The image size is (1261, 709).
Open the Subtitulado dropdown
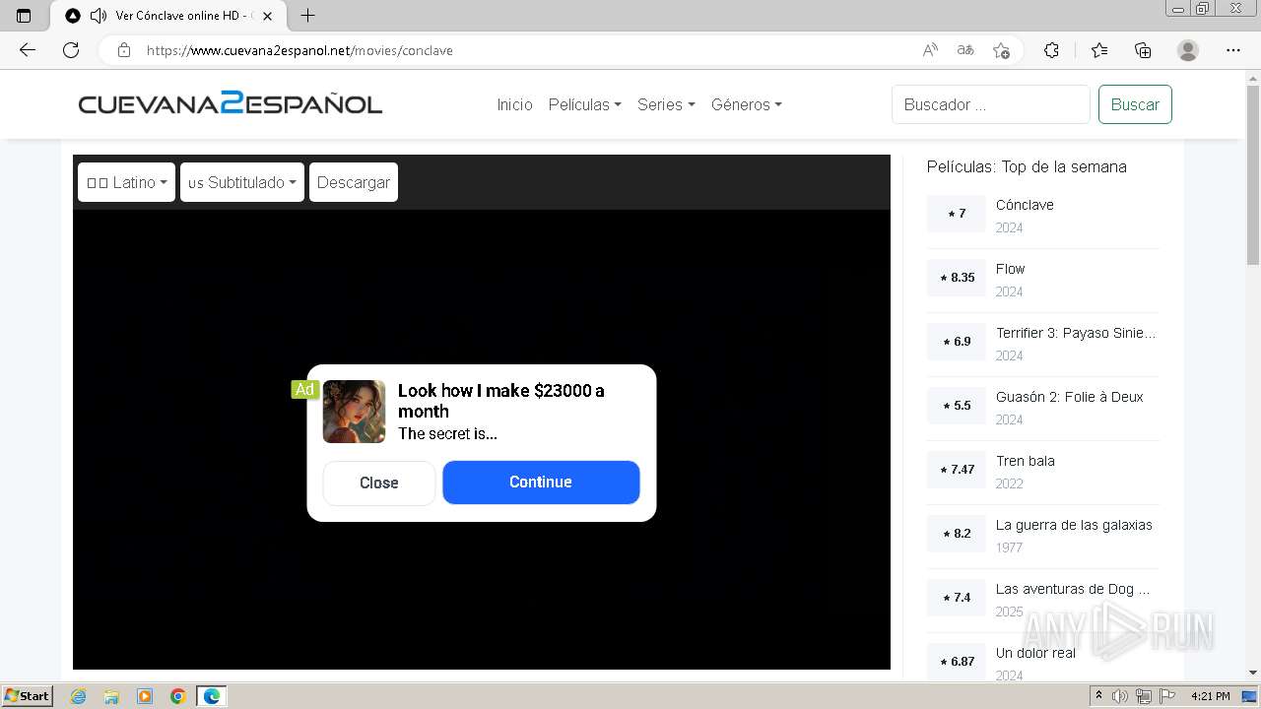[242, 182]
